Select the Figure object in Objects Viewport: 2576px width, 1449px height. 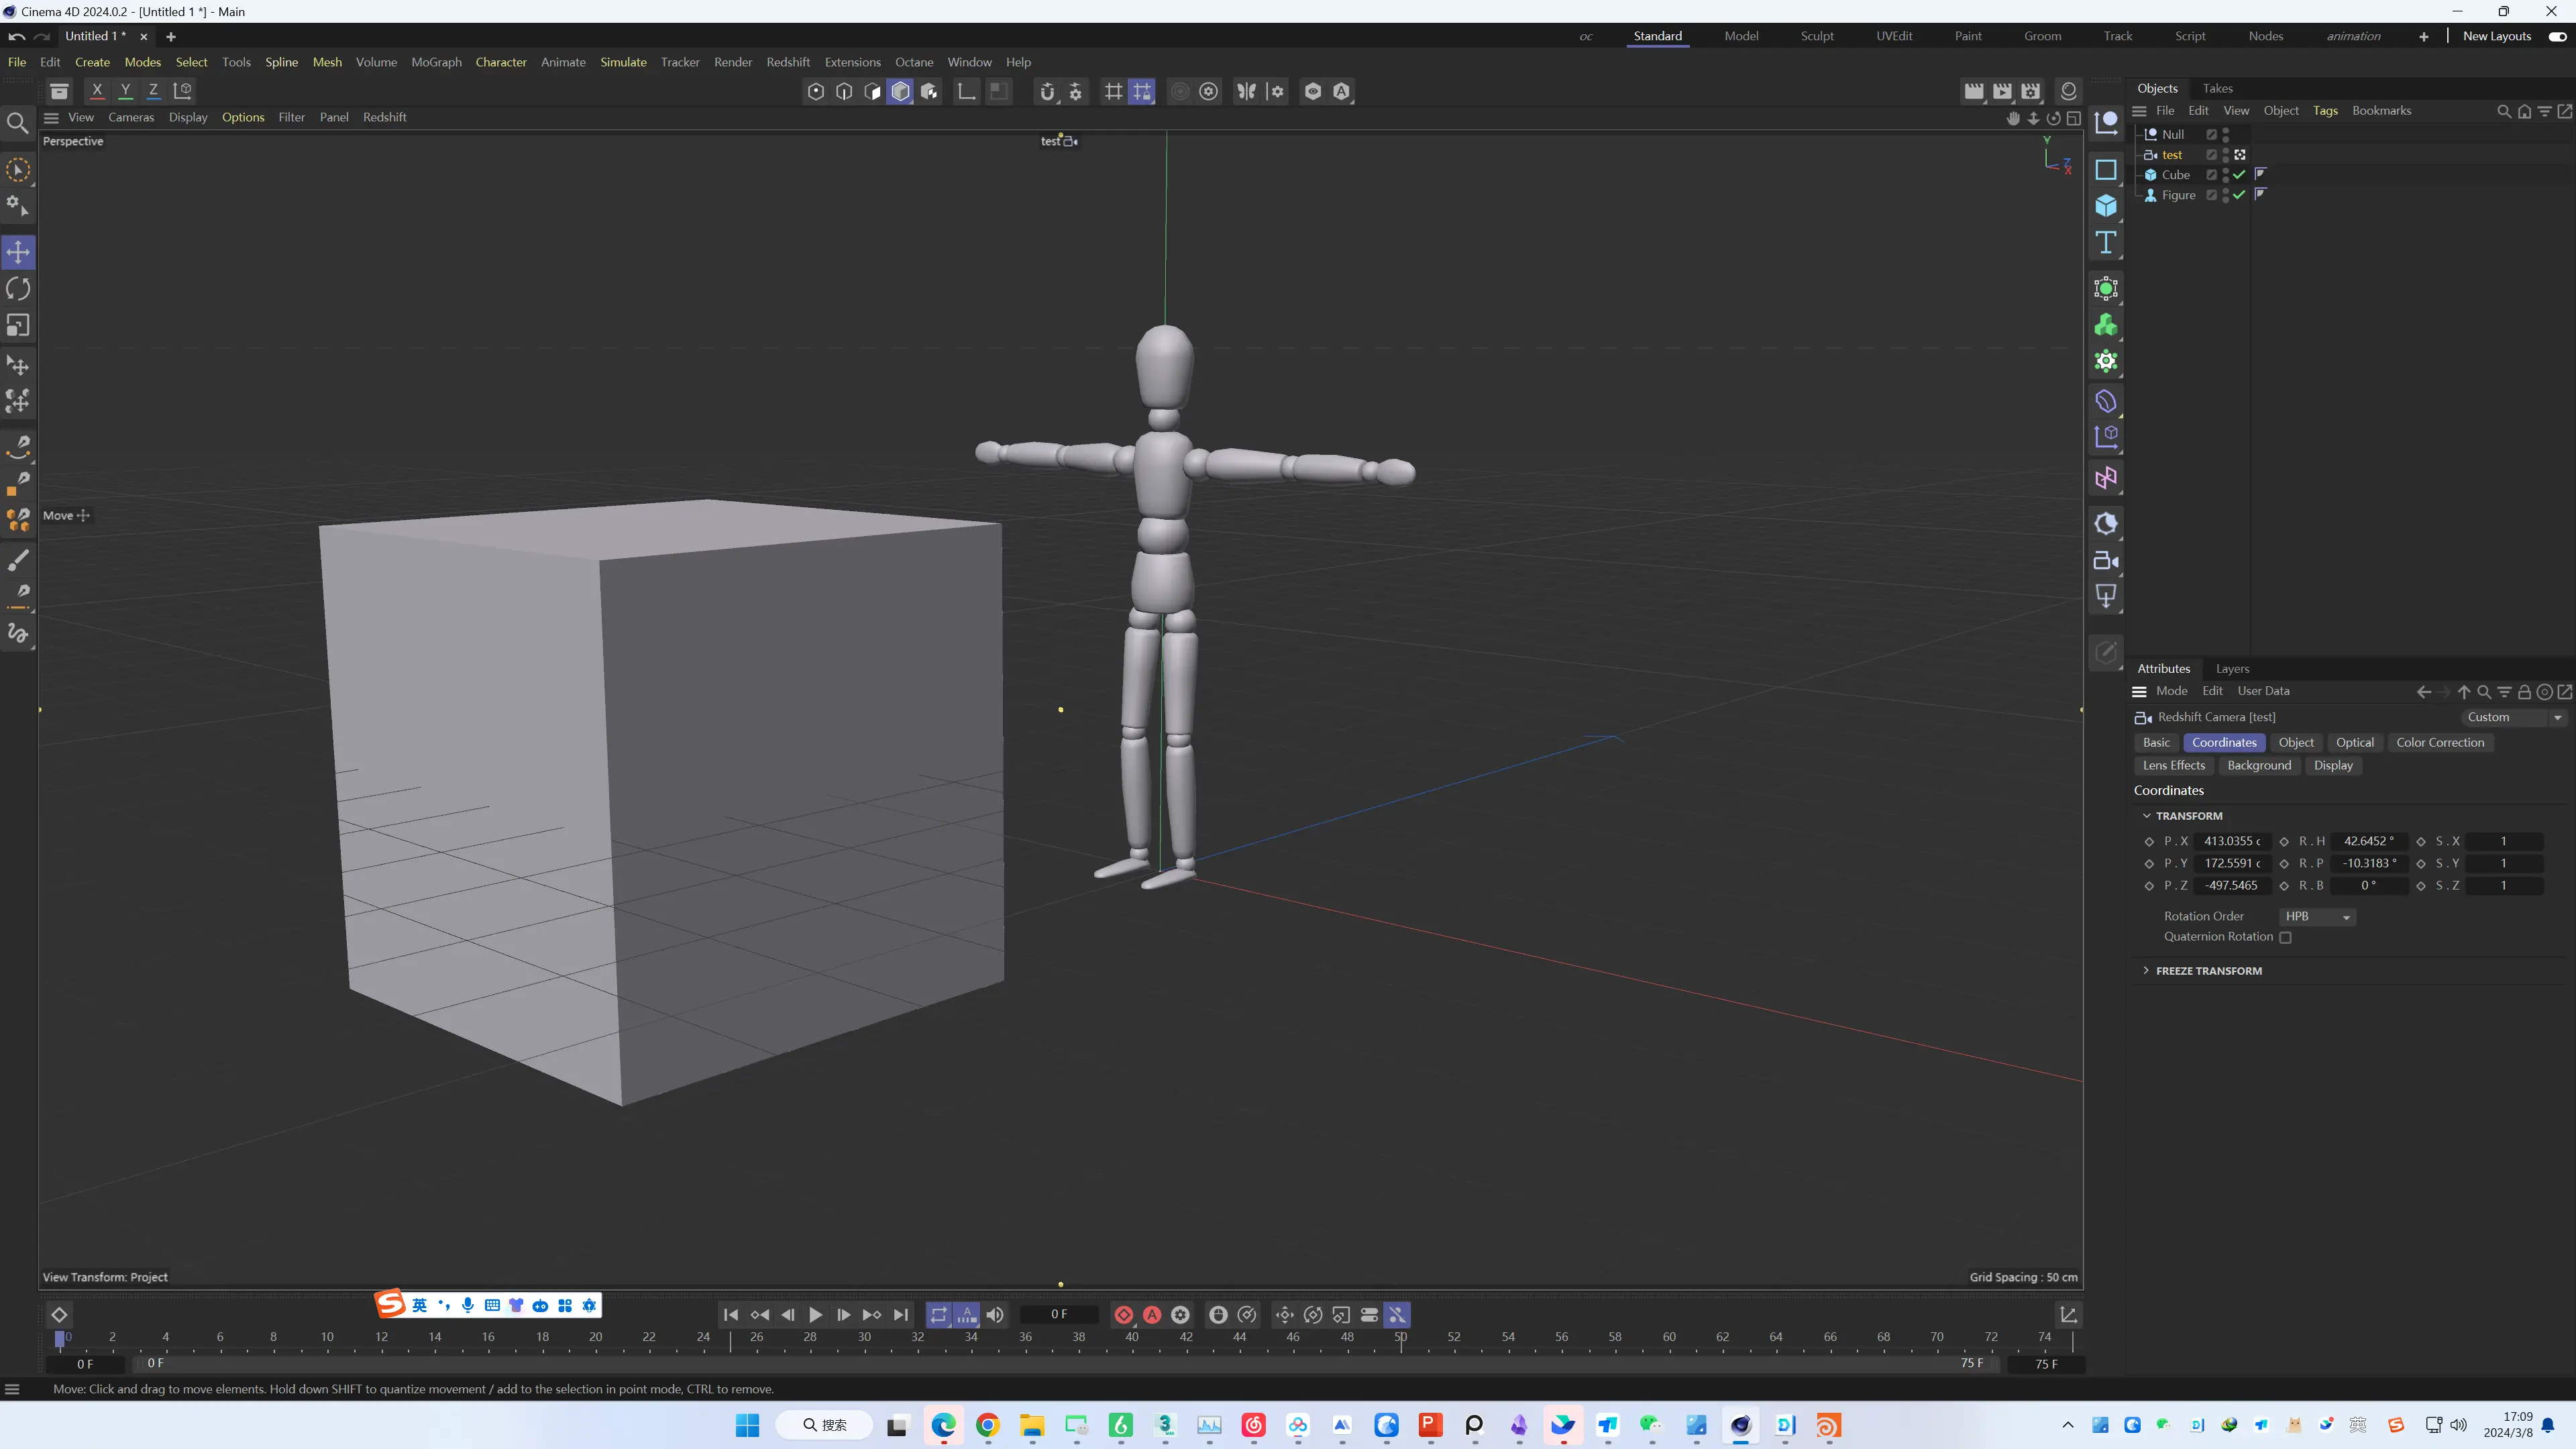2178,195
